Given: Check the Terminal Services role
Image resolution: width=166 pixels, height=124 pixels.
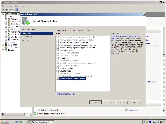Looking at the screenshot, I should pyautogui.click(x=58, y=68).
